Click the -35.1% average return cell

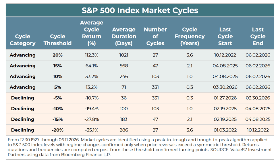(x=91, y=130)
